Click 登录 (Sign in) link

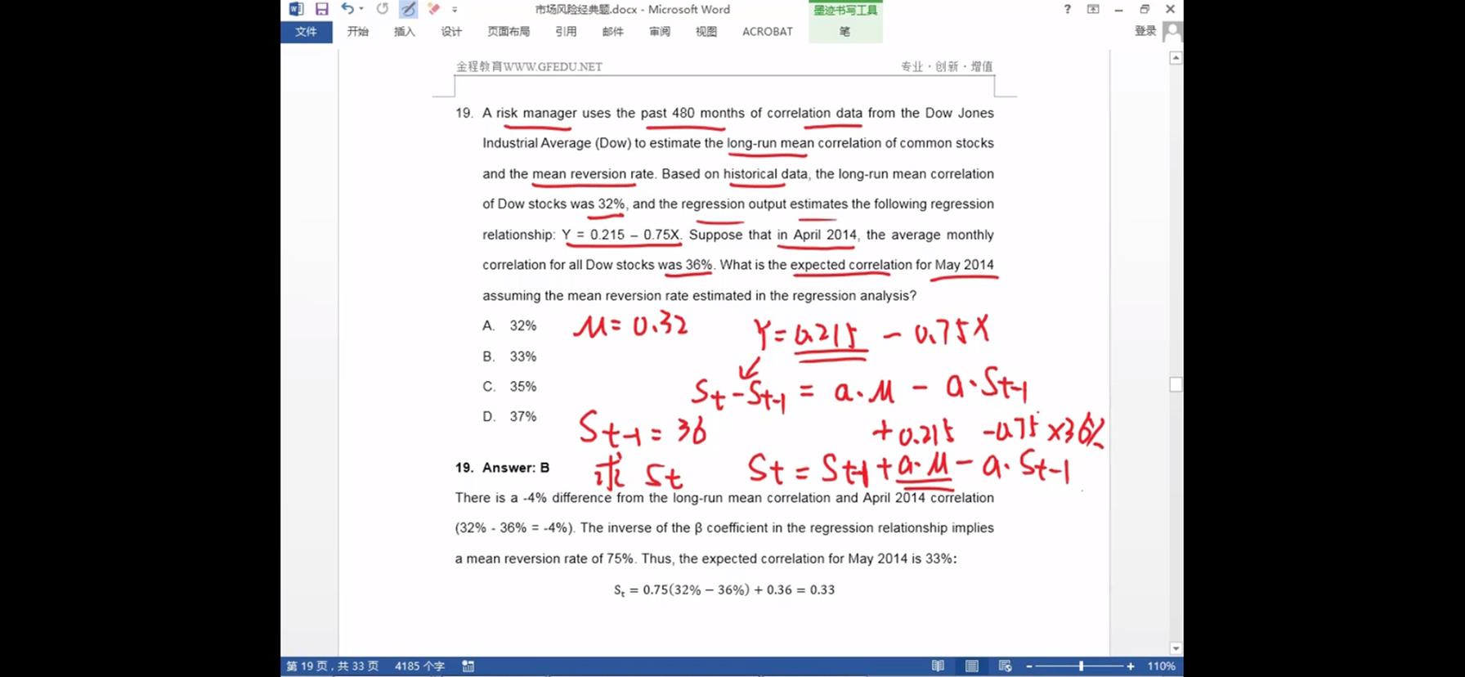coord(1145,31)
